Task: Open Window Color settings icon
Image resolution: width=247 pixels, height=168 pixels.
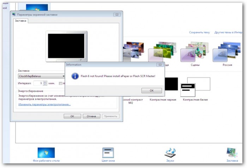Action: (108, 153)
